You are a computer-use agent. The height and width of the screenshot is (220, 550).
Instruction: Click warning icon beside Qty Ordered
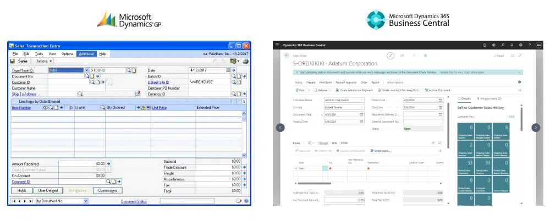click(143, 108)
